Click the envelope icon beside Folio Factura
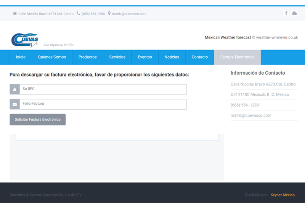The height and width of the screenshot is (203, 305). (14, 104)
